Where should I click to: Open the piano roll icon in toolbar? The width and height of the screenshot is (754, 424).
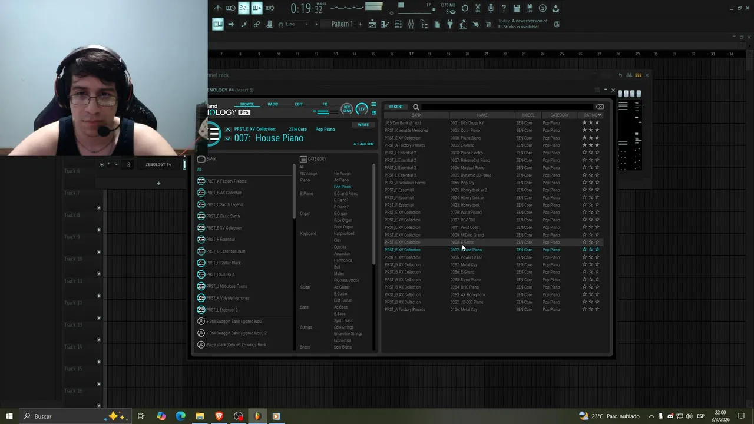point(385,24)
